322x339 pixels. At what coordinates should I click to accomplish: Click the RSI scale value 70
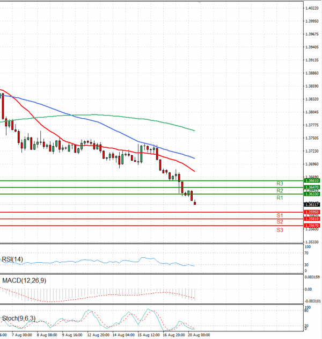pyautogui.click(x=306, y=253)
